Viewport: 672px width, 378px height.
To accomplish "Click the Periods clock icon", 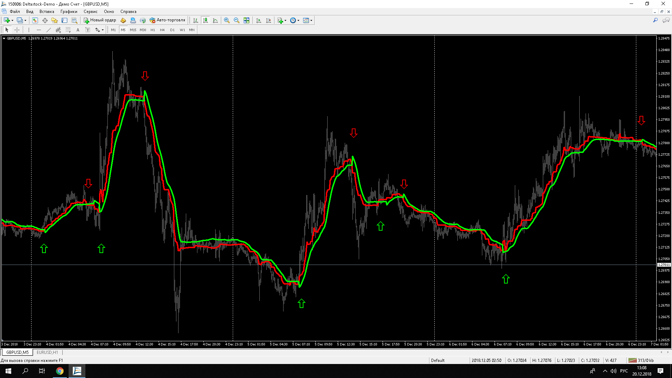I will pos(293,20).
